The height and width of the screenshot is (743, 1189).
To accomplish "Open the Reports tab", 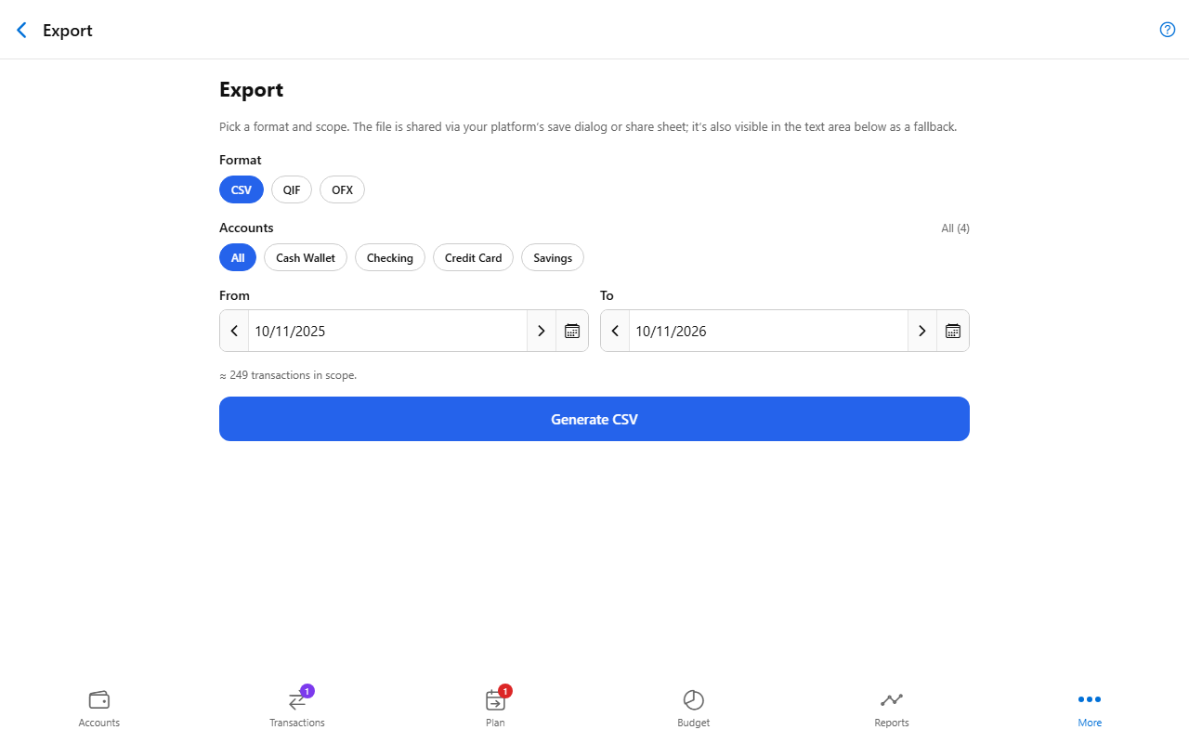I will [892, 709].
